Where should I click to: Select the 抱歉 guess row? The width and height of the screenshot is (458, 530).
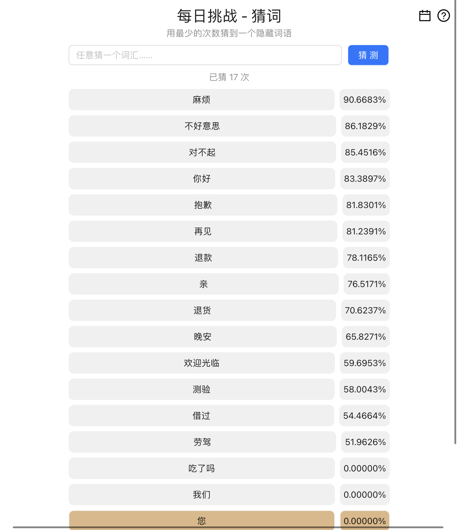203,205
